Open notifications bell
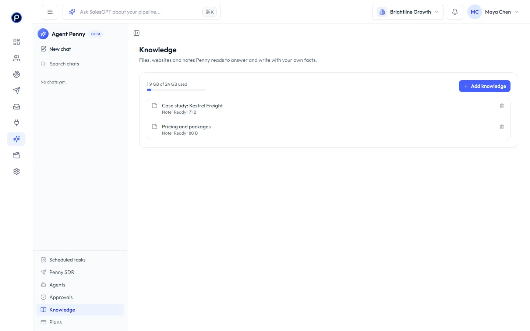The image size is (530, 331). pyautogui.click(x=455, y=12)
